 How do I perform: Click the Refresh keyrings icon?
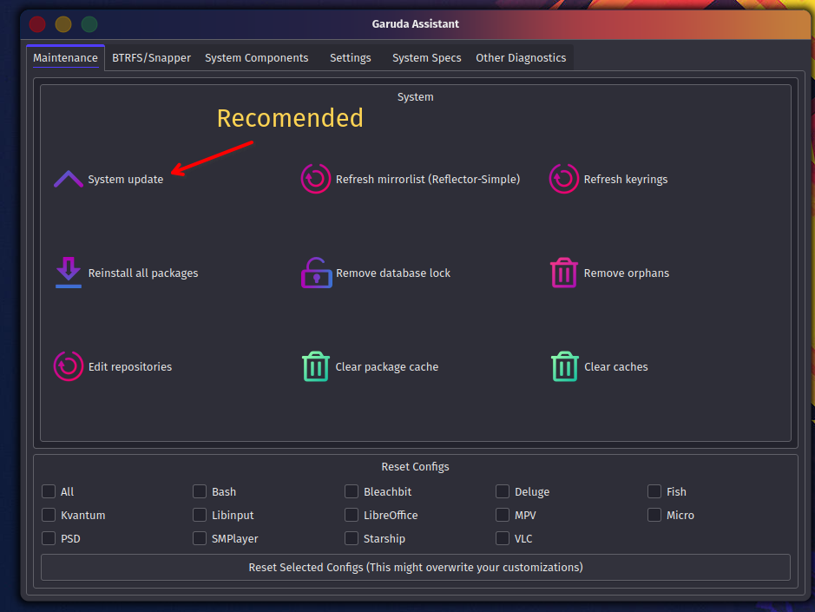click(x=564, y=180)
